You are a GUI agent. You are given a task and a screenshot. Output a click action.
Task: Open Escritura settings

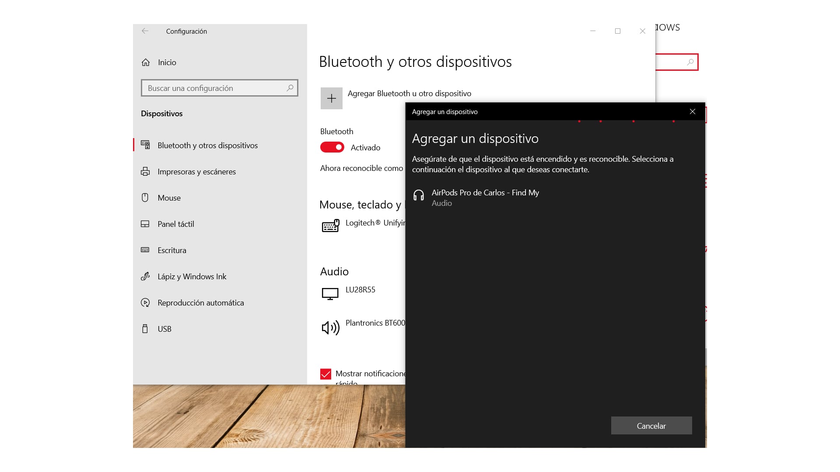pyautogui.click(x=220, y=250)
